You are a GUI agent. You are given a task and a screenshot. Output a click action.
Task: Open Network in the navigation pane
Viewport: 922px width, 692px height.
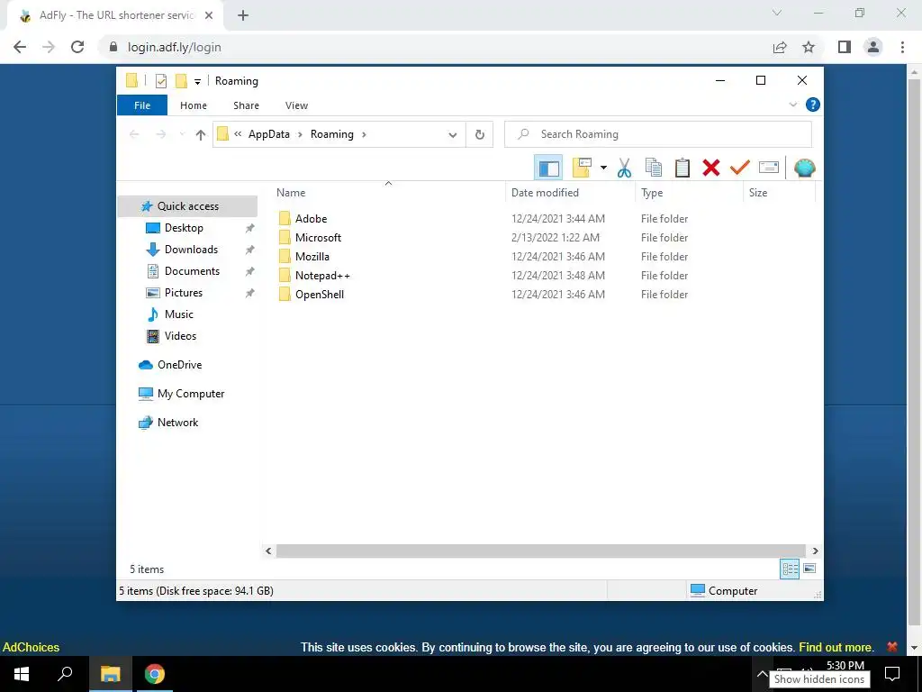177,423
